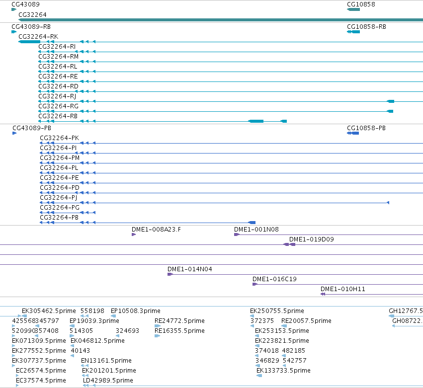423x388 pixels.
Task: Select the CG32264-RD transcript label
Action: [58, 86]
